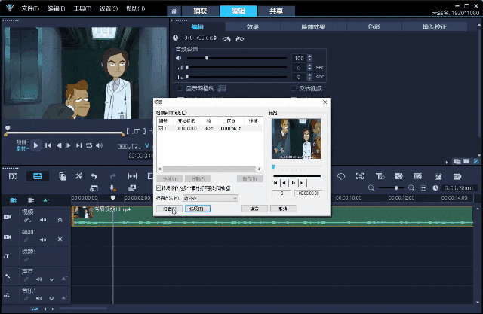Open the Lens Correction tab

coord(435,26)
